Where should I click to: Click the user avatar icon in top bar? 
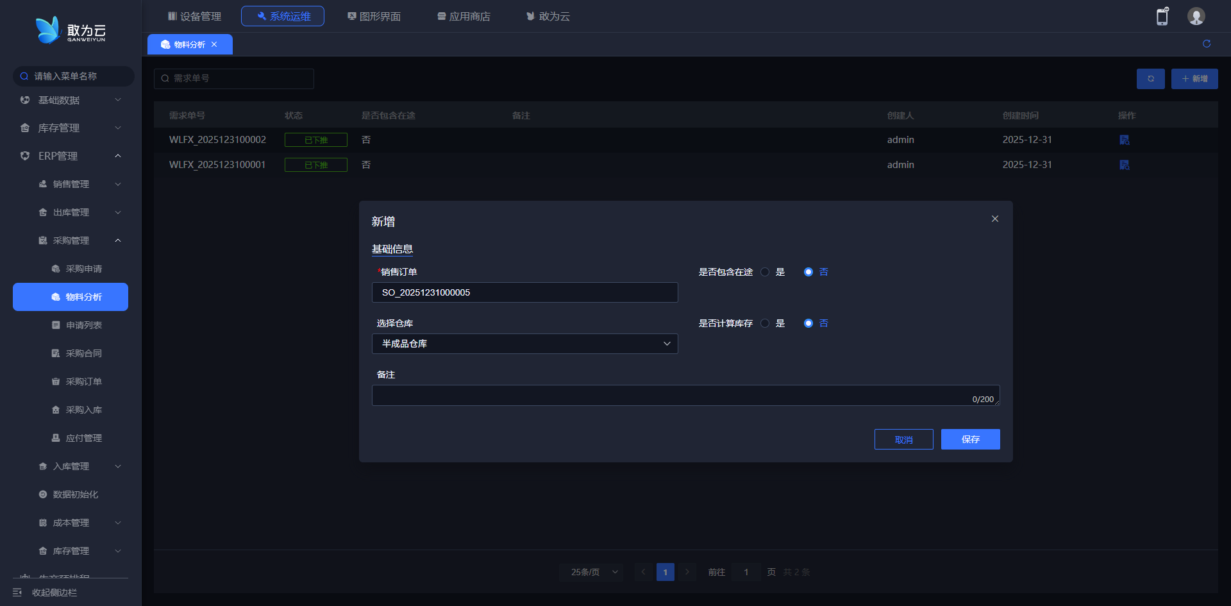pyautogui.click(x=1196, y=16)
